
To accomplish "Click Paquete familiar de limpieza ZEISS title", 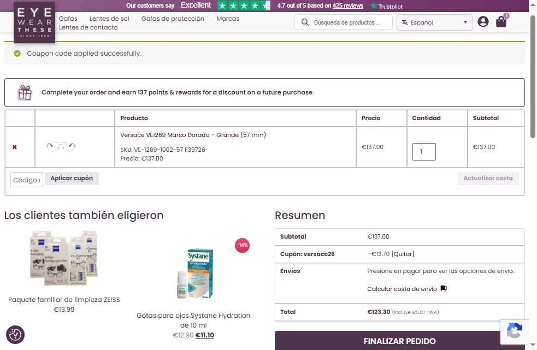I will click(x=64, y=300).
